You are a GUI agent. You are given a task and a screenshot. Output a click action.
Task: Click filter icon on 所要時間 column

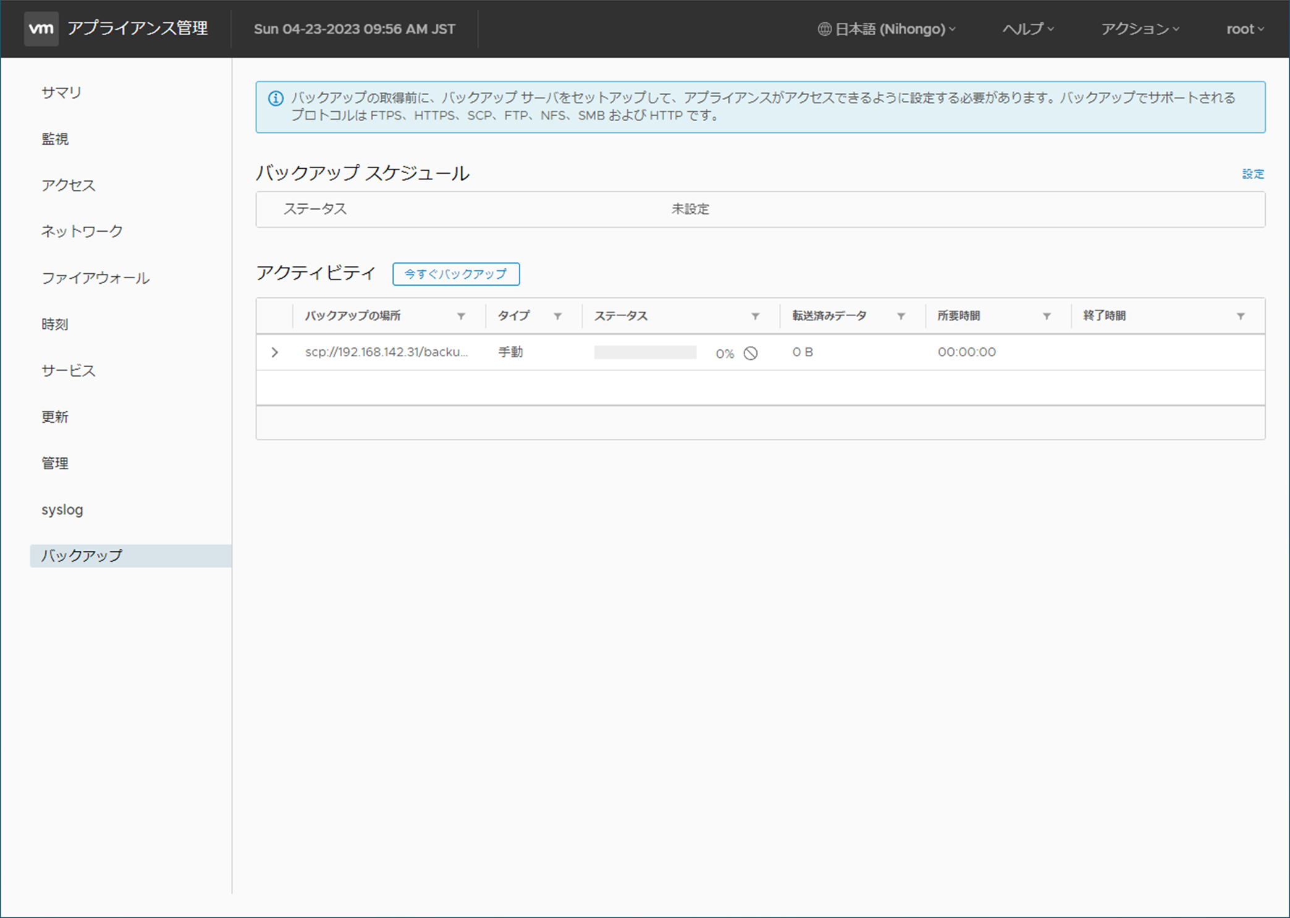tap(1047, 316)
